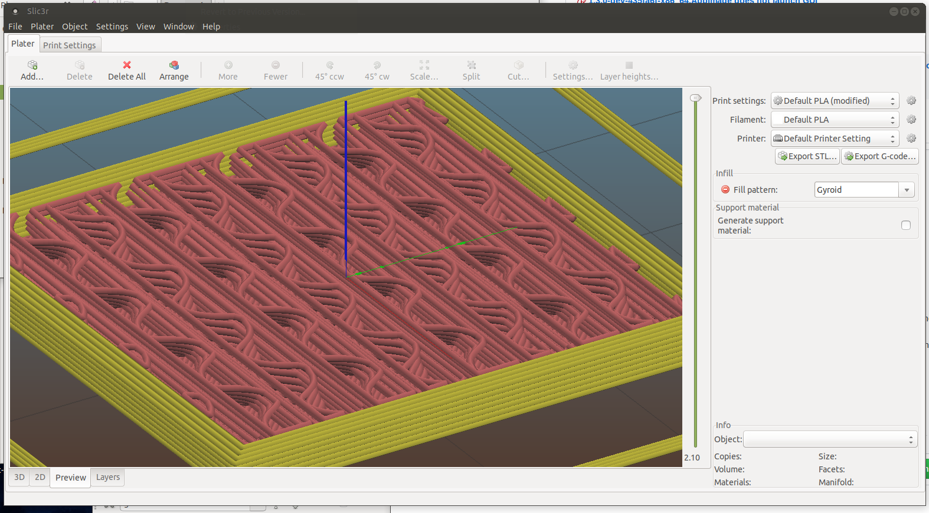
Task: Click the Fewer copies icon
Action: [276, 65]
